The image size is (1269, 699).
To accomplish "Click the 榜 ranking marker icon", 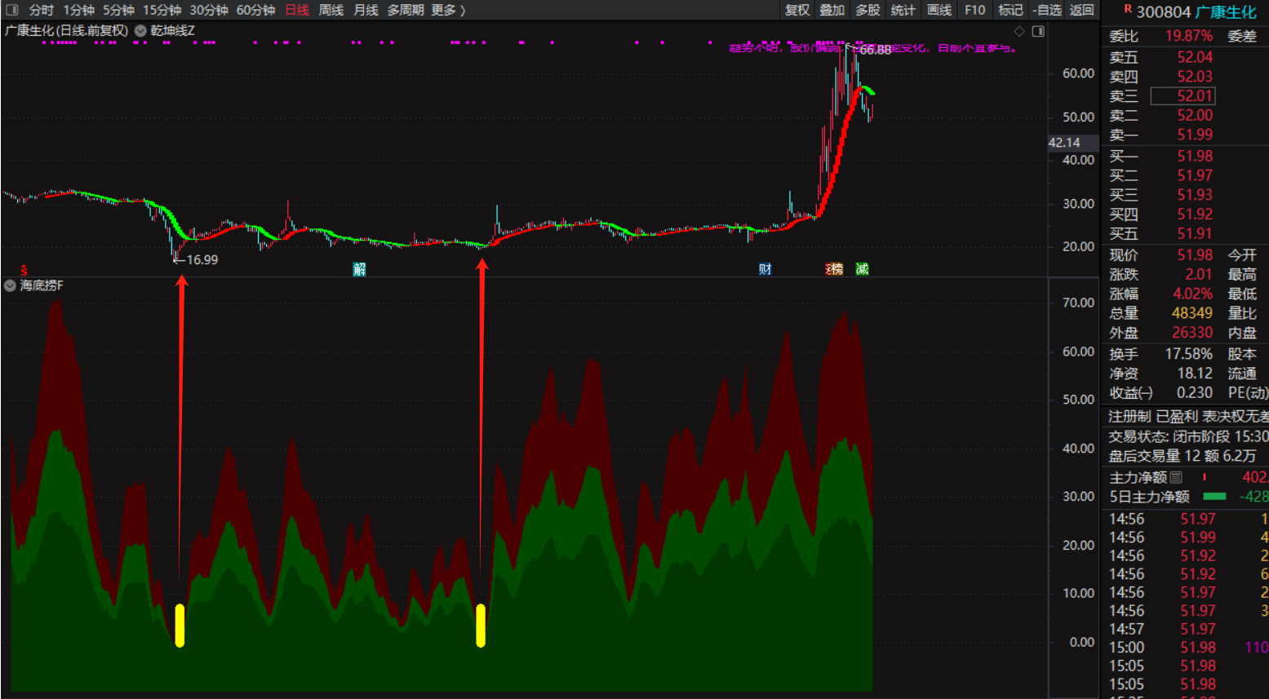I will 834,269.
